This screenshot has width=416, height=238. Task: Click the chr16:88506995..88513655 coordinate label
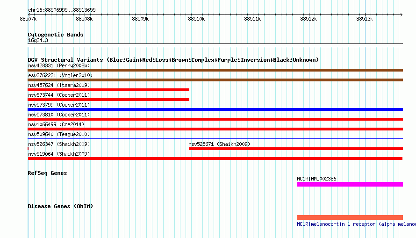(x=62, y=10)
